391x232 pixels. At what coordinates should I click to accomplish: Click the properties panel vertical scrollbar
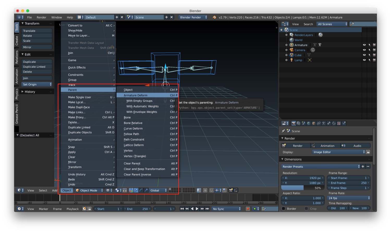tap(374, 146)
